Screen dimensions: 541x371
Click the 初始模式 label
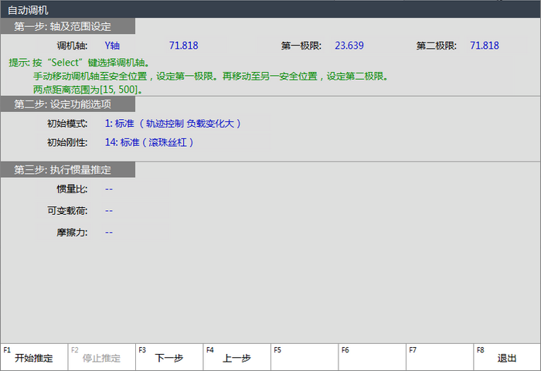pos(67,124)
